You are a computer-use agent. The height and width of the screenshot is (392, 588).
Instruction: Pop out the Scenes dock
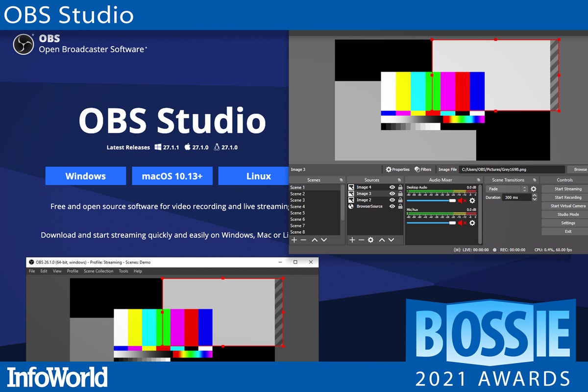point(341,180)
